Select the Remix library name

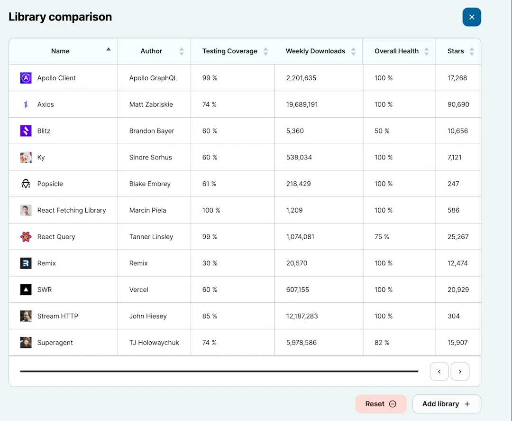coord(46,263)
